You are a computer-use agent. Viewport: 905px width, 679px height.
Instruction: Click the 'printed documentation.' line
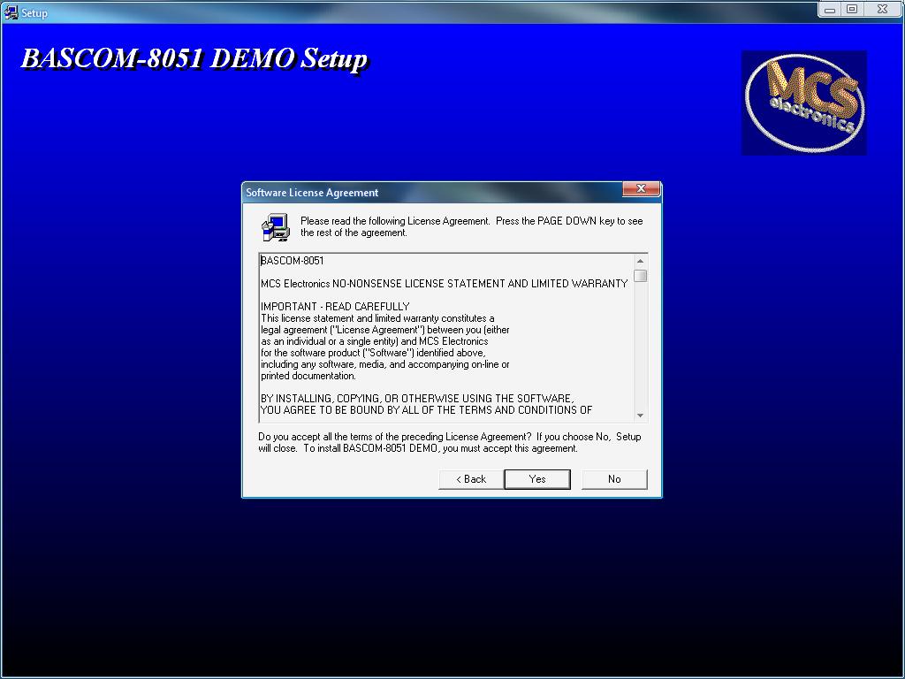pyautogui.click(x=308, y=376)
